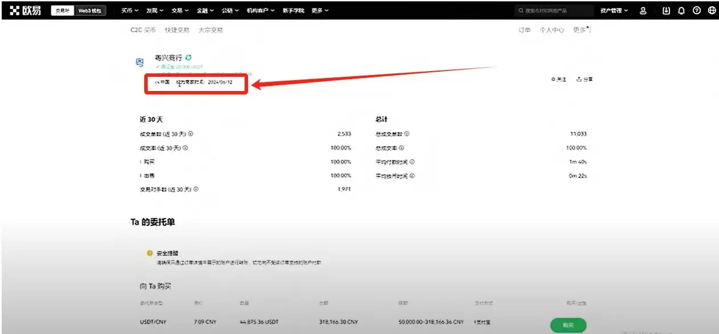Click the OKX 欧易 logo
Screen dimensions: 719x334
click(26, 10)
